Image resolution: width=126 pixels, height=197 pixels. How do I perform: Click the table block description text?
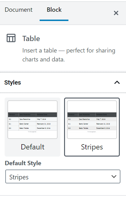[x=69, y=55]
